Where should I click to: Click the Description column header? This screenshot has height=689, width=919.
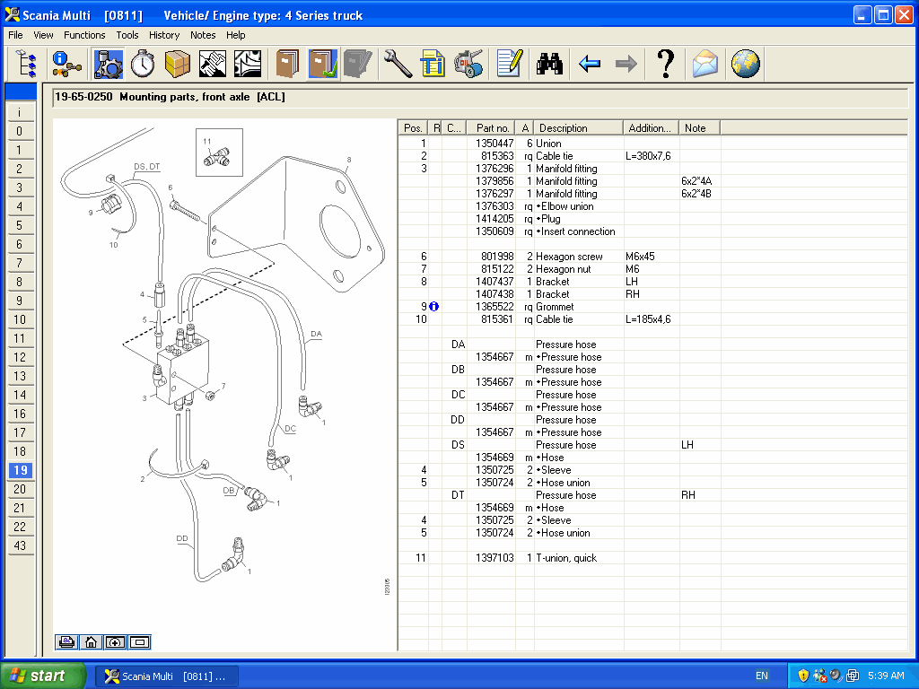(579, 127)
